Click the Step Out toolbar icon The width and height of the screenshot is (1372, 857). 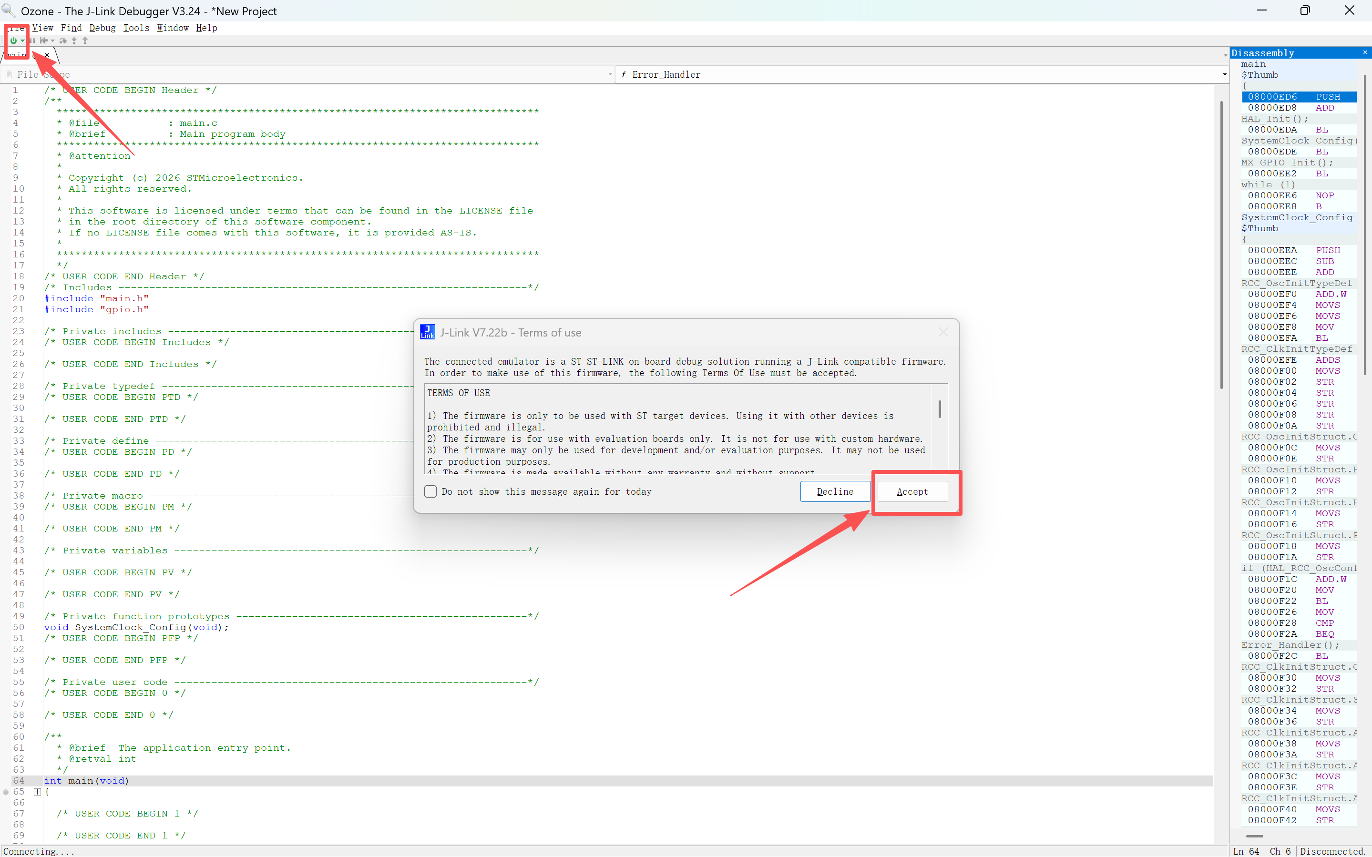pos(85,41)
